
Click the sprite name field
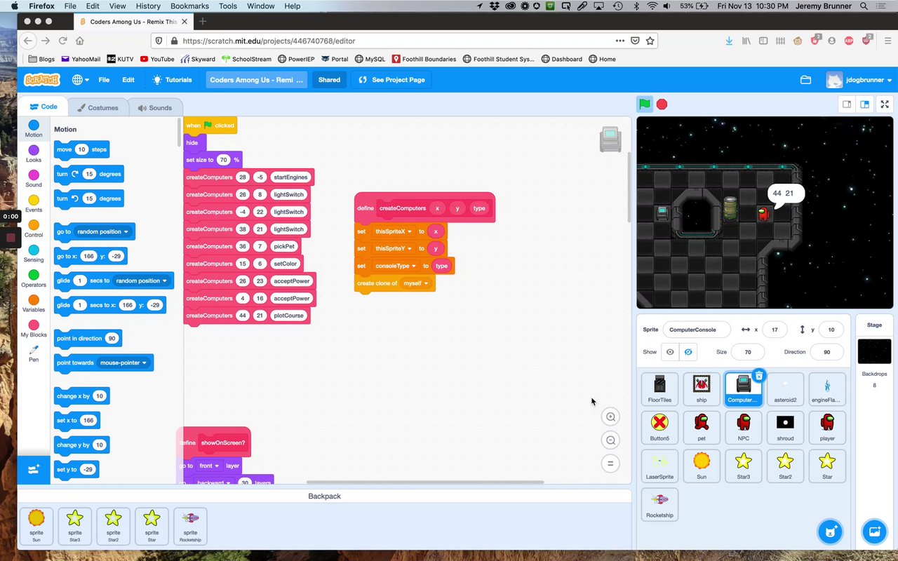(696, 330)
